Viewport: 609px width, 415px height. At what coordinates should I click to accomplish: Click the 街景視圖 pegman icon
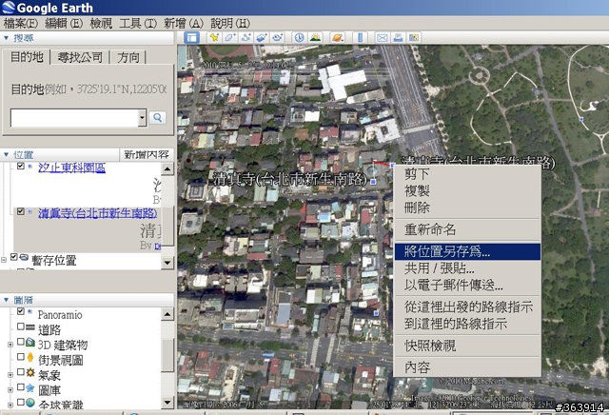30,358
